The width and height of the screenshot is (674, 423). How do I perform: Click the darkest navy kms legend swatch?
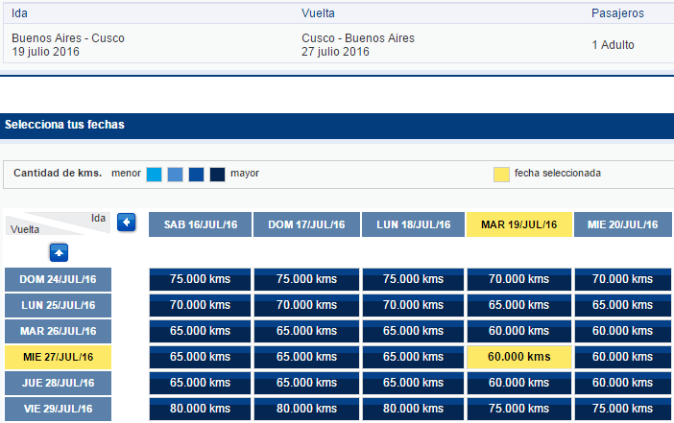point(218,175)
